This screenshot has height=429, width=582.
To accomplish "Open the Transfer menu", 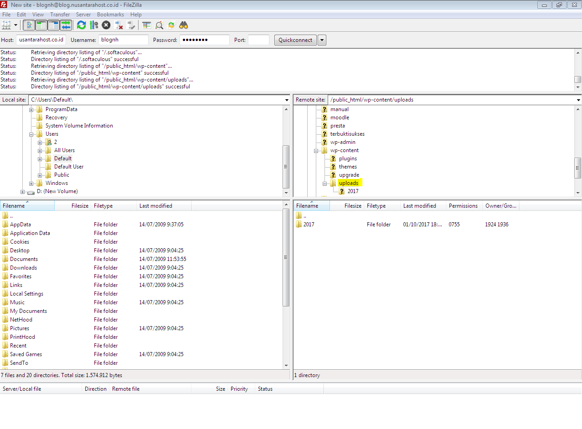I will pyautogui.click(x=60, y=15).
